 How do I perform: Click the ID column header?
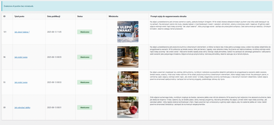coord(4,16)
